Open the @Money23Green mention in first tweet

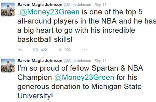50,12
